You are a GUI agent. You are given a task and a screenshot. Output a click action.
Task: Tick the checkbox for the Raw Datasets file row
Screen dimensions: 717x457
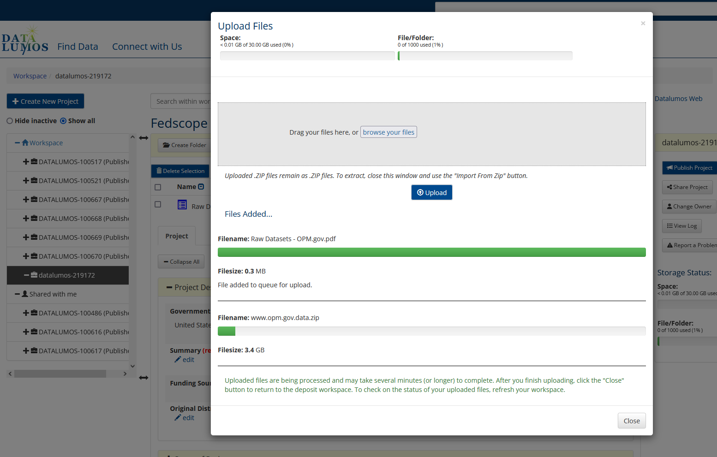[x=158, y=204]
